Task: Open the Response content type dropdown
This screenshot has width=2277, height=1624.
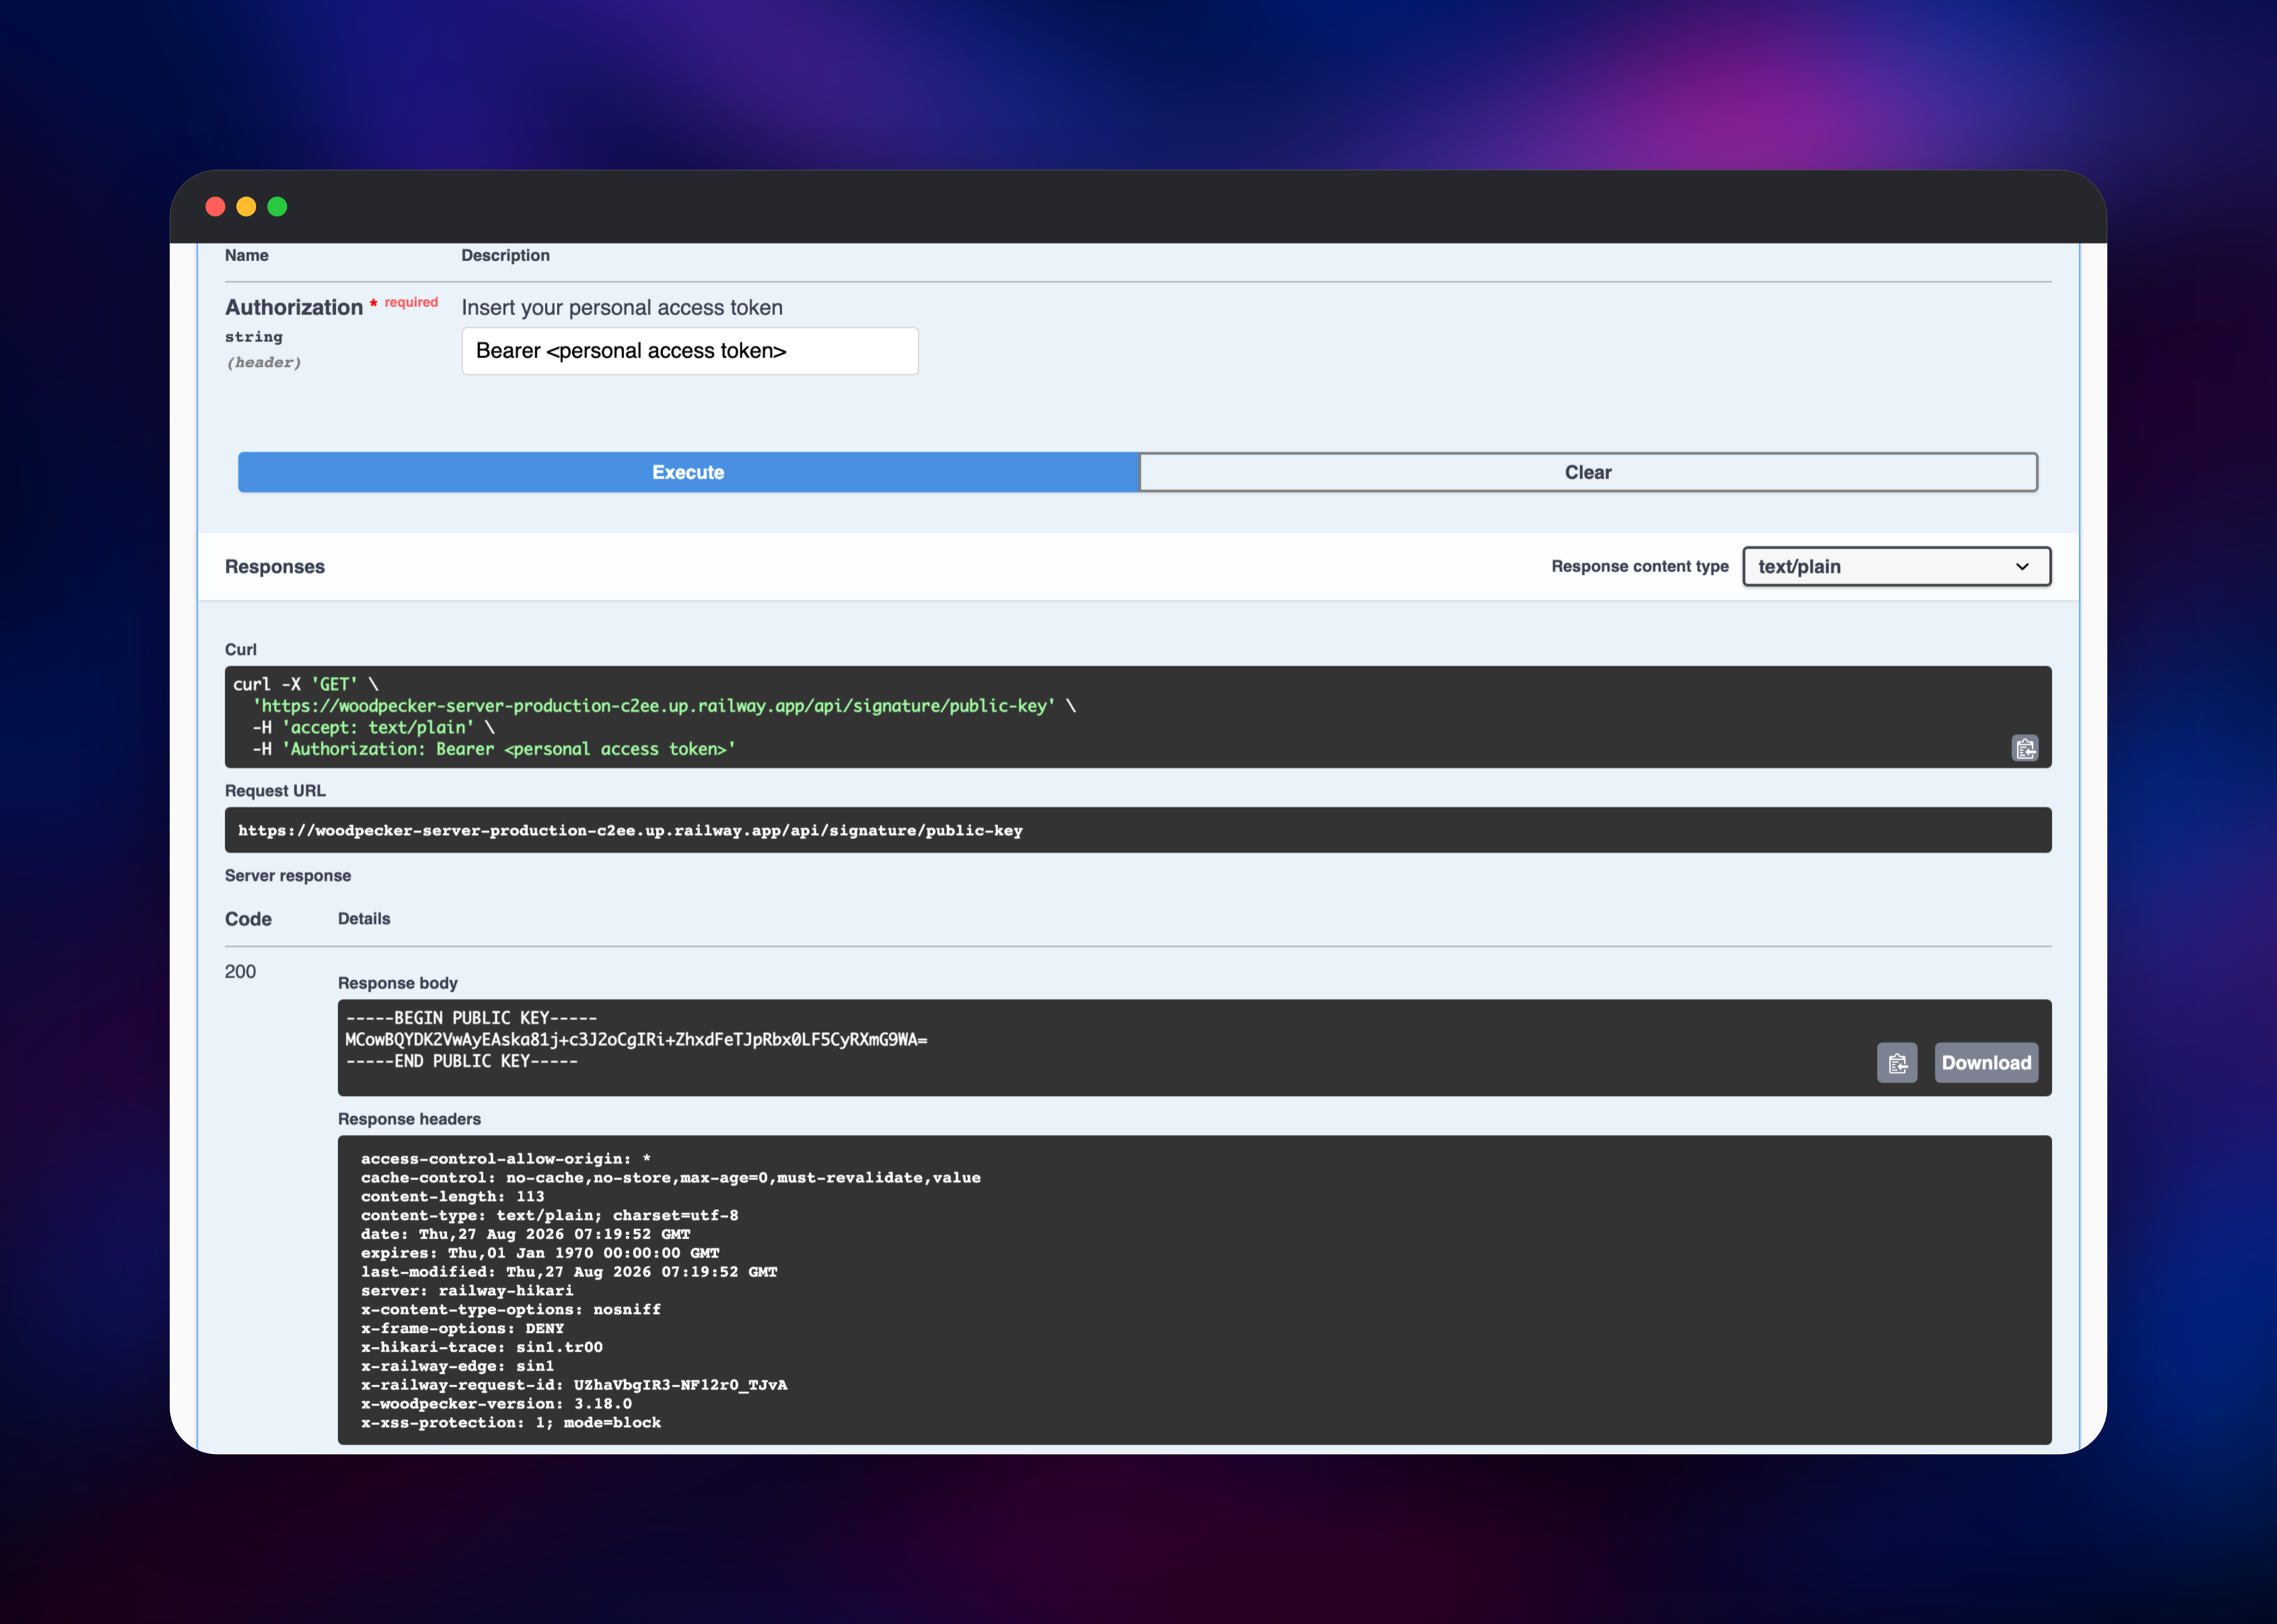Action: [1896, 566]
